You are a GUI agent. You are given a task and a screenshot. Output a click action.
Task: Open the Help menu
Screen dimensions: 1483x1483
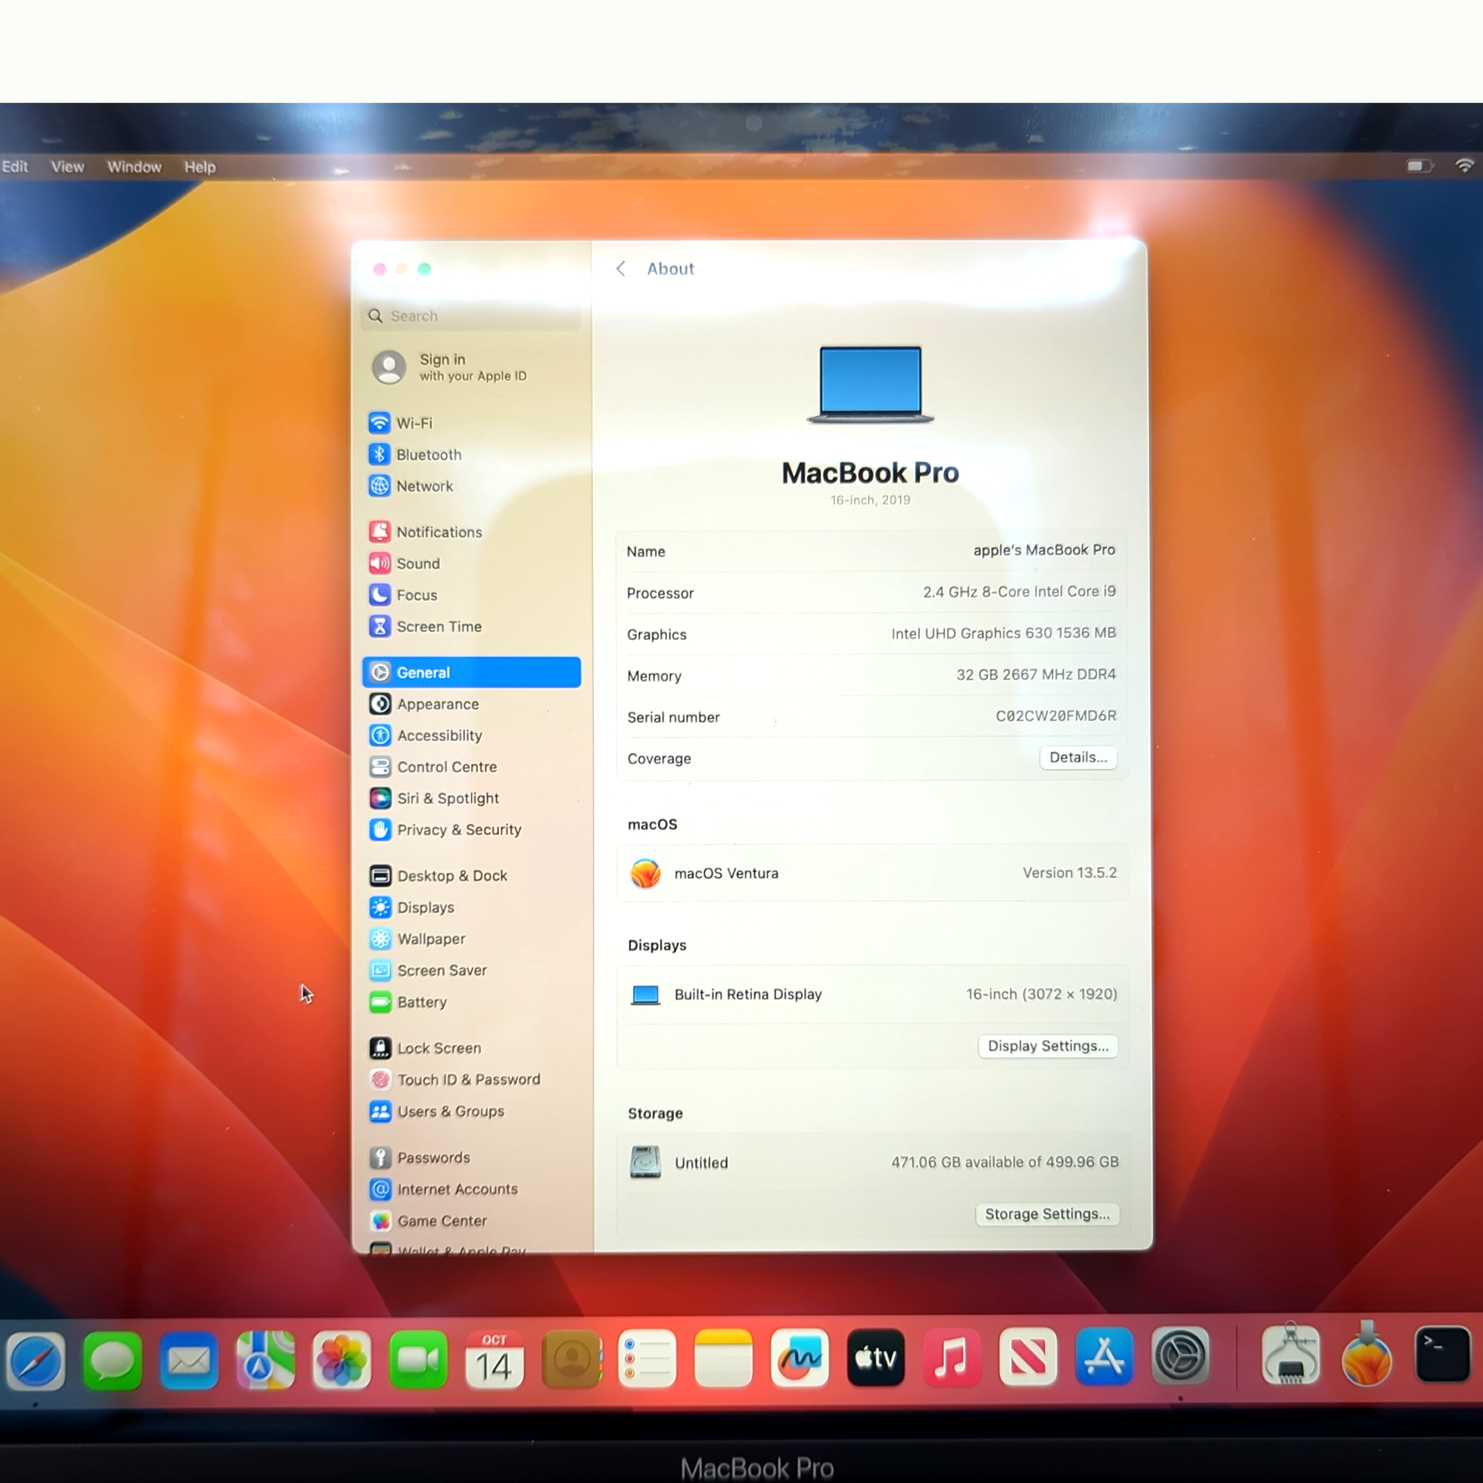point(200,167)
